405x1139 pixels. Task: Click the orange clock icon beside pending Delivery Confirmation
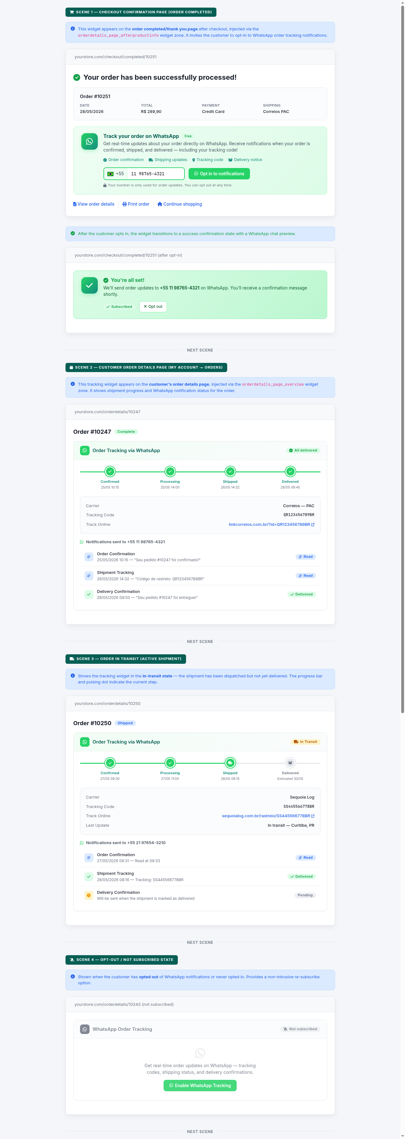point(89,895)
